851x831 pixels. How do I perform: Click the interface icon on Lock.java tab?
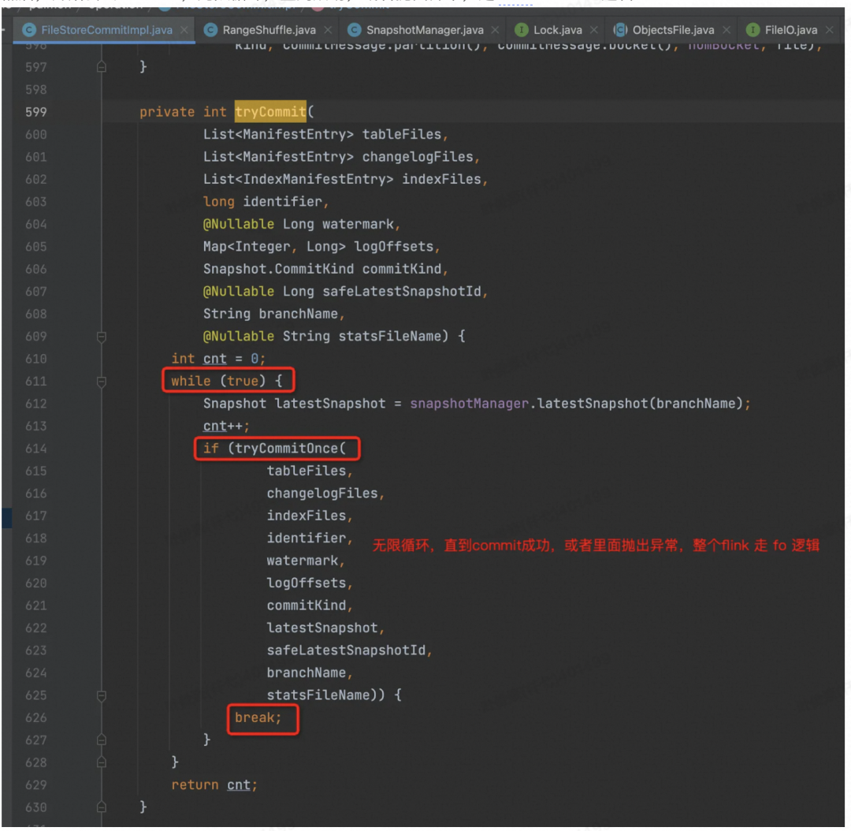tap(521, 30)
